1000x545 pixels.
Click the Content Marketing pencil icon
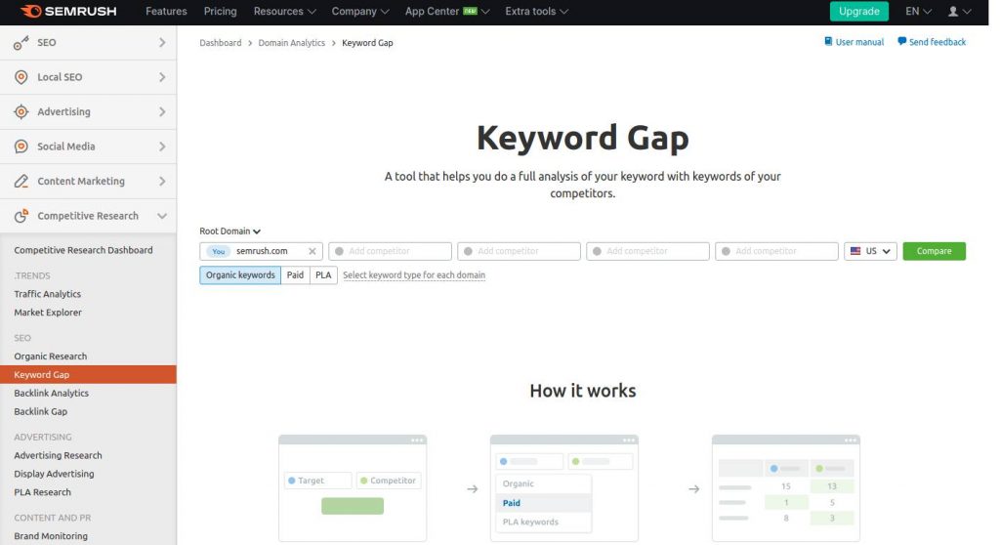tap(21, 182)
